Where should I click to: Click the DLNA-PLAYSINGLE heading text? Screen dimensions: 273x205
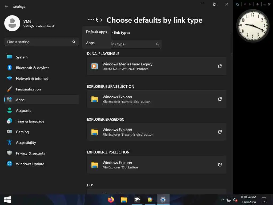click(x=103, y=54)
